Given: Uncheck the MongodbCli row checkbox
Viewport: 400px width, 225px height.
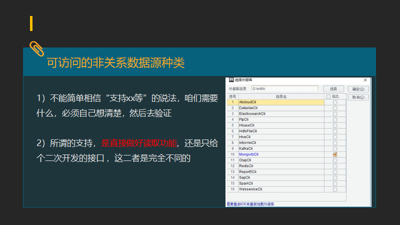Looking at the screenshot, I should pyautogui.click(x=335, y=154).
